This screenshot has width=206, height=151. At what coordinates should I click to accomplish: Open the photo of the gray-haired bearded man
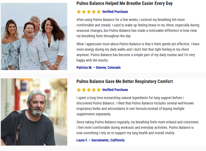click(34, 112)
